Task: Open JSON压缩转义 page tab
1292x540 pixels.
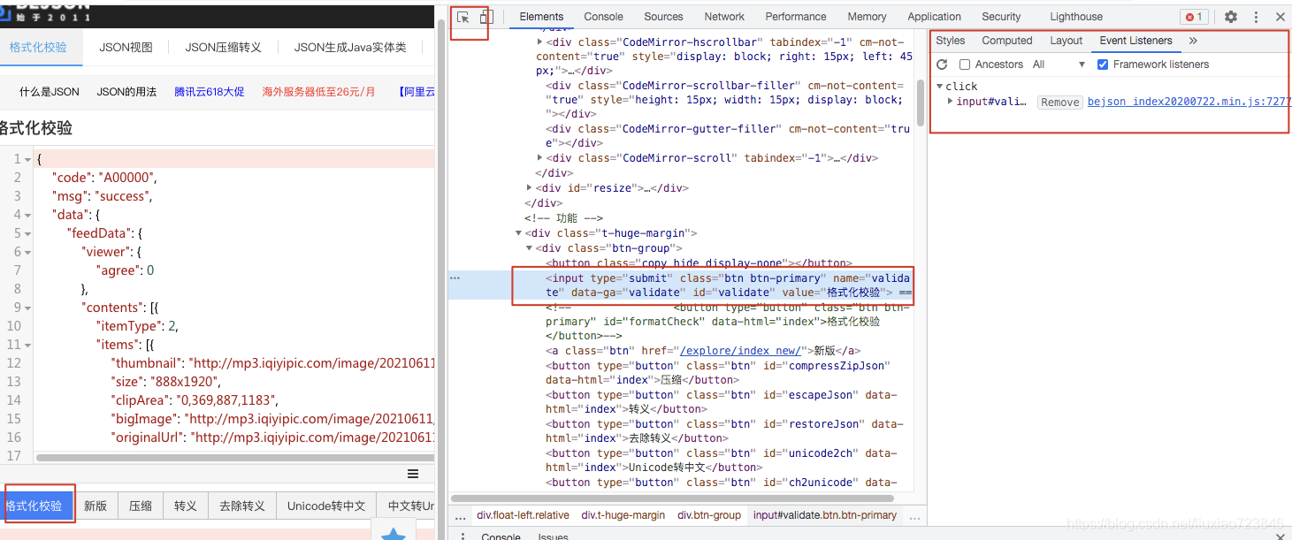Action: click(x=223, y=47)
